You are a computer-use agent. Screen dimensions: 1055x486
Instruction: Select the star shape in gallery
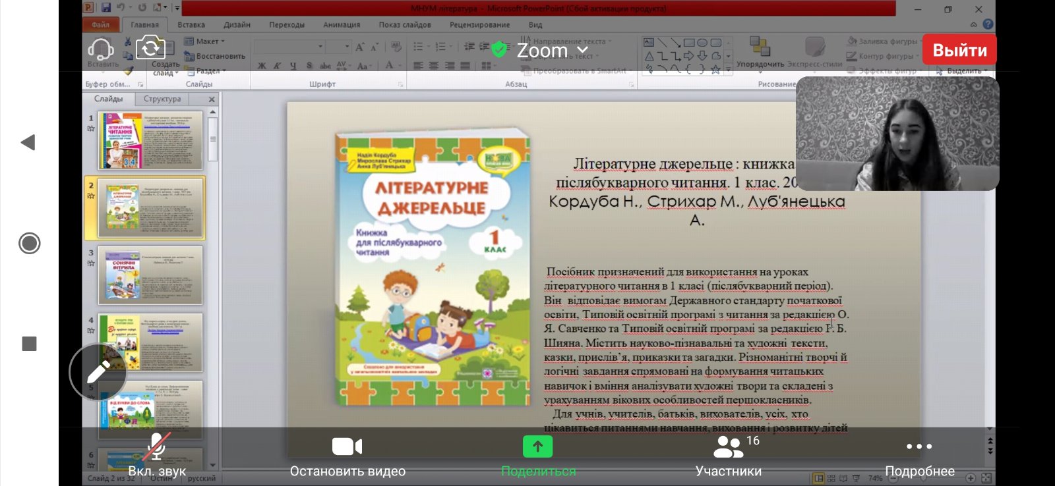(715, 69)
